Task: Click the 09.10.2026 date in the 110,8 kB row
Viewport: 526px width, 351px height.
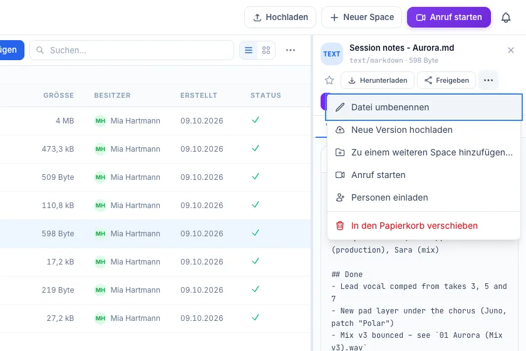Action: [x=202, y=206]
